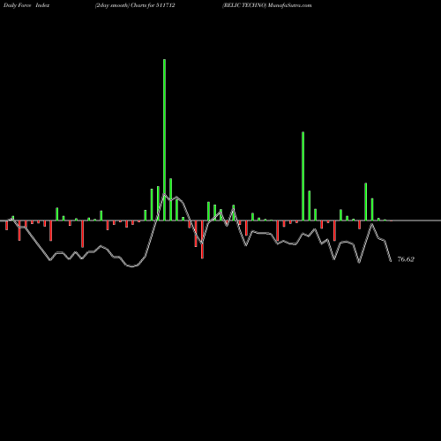Click the '(2day smooth) Charts for 511712' text
441x441 pixels.
click(135, 5)
